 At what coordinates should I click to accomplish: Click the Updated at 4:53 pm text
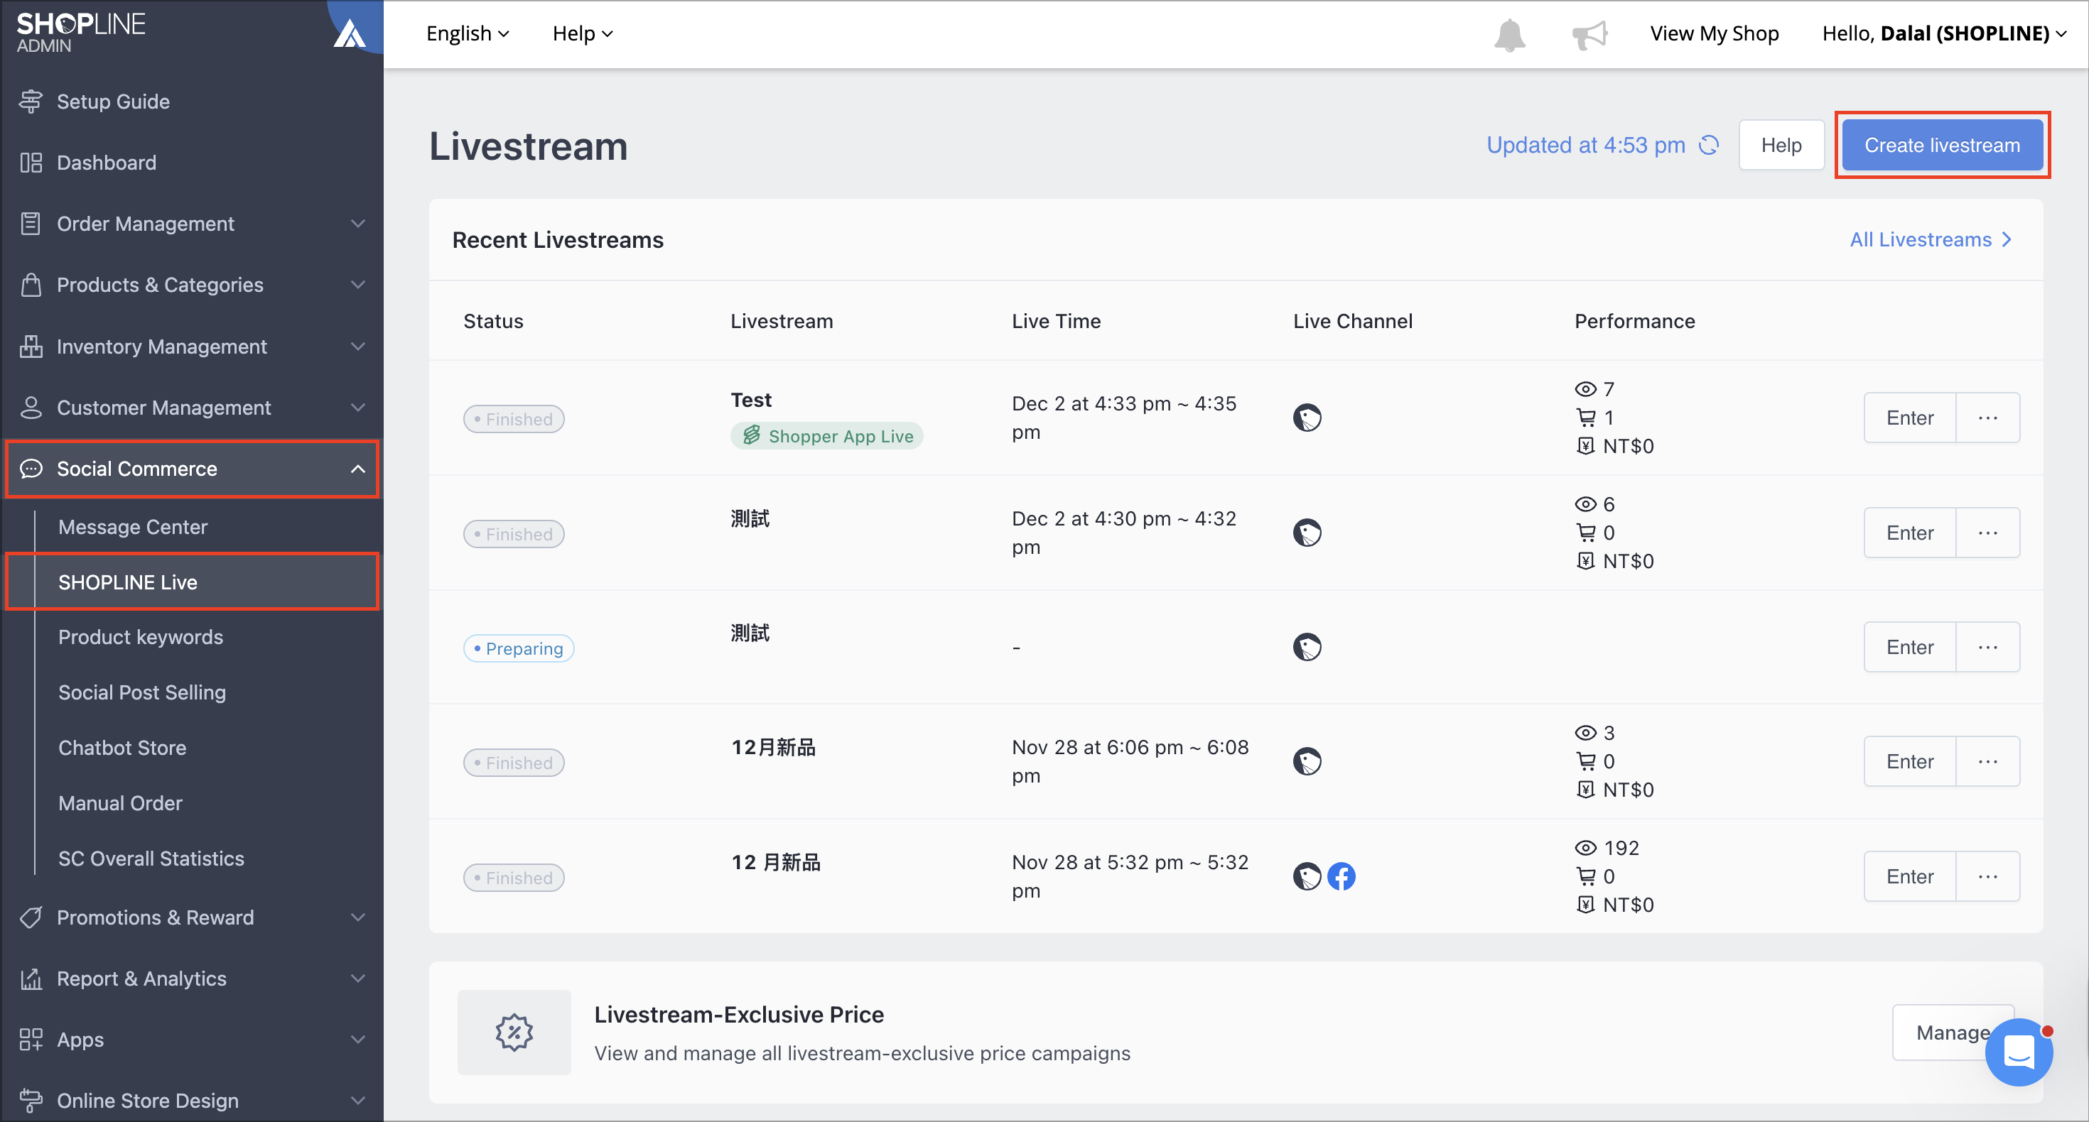pyautogui.click(x=1585, y=145)
